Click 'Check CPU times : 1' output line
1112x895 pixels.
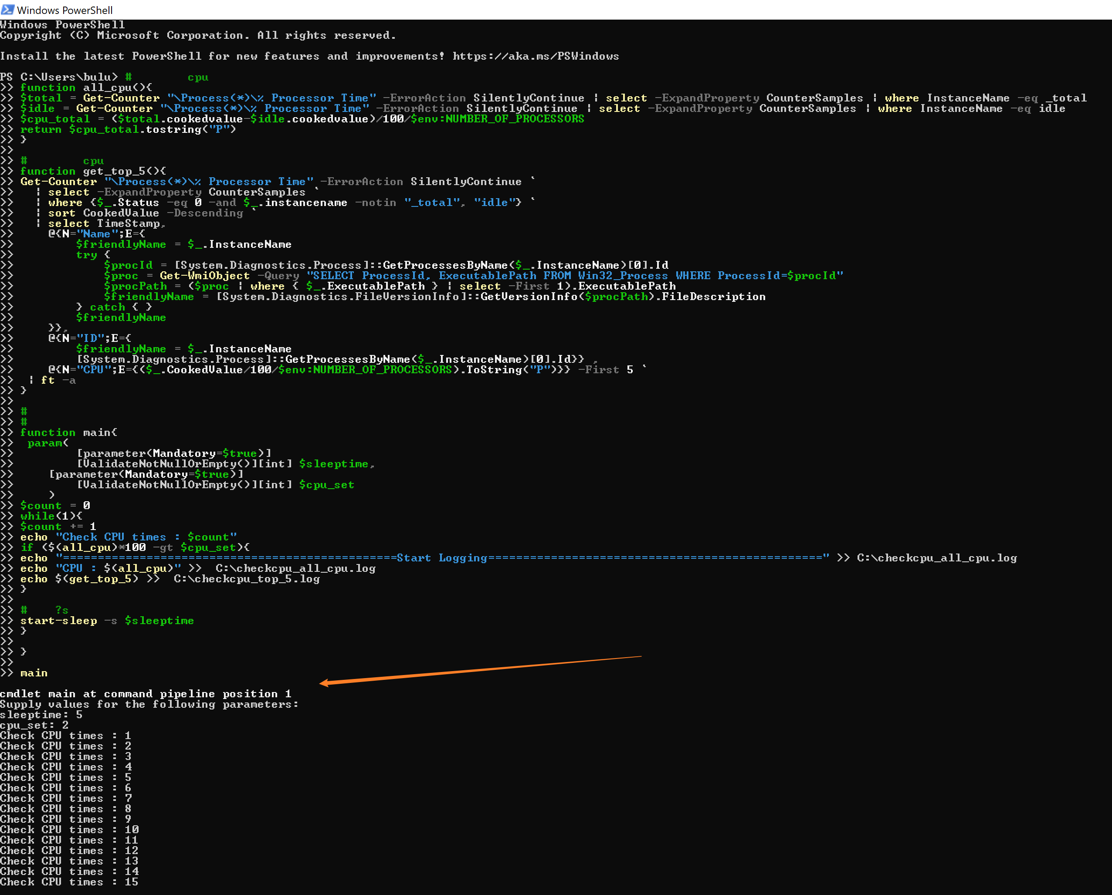click(65, 736)
